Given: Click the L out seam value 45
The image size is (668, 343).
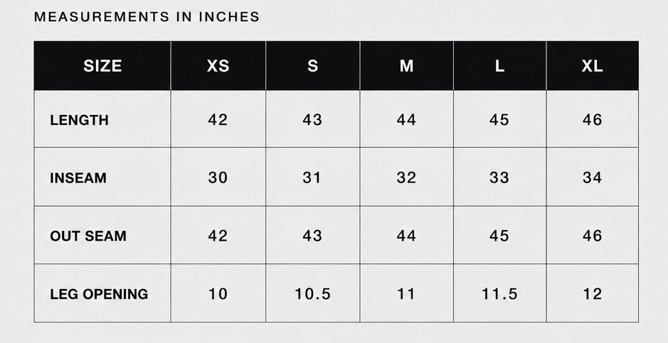Looking at the screenshot, I should click(x=499, y=236).
